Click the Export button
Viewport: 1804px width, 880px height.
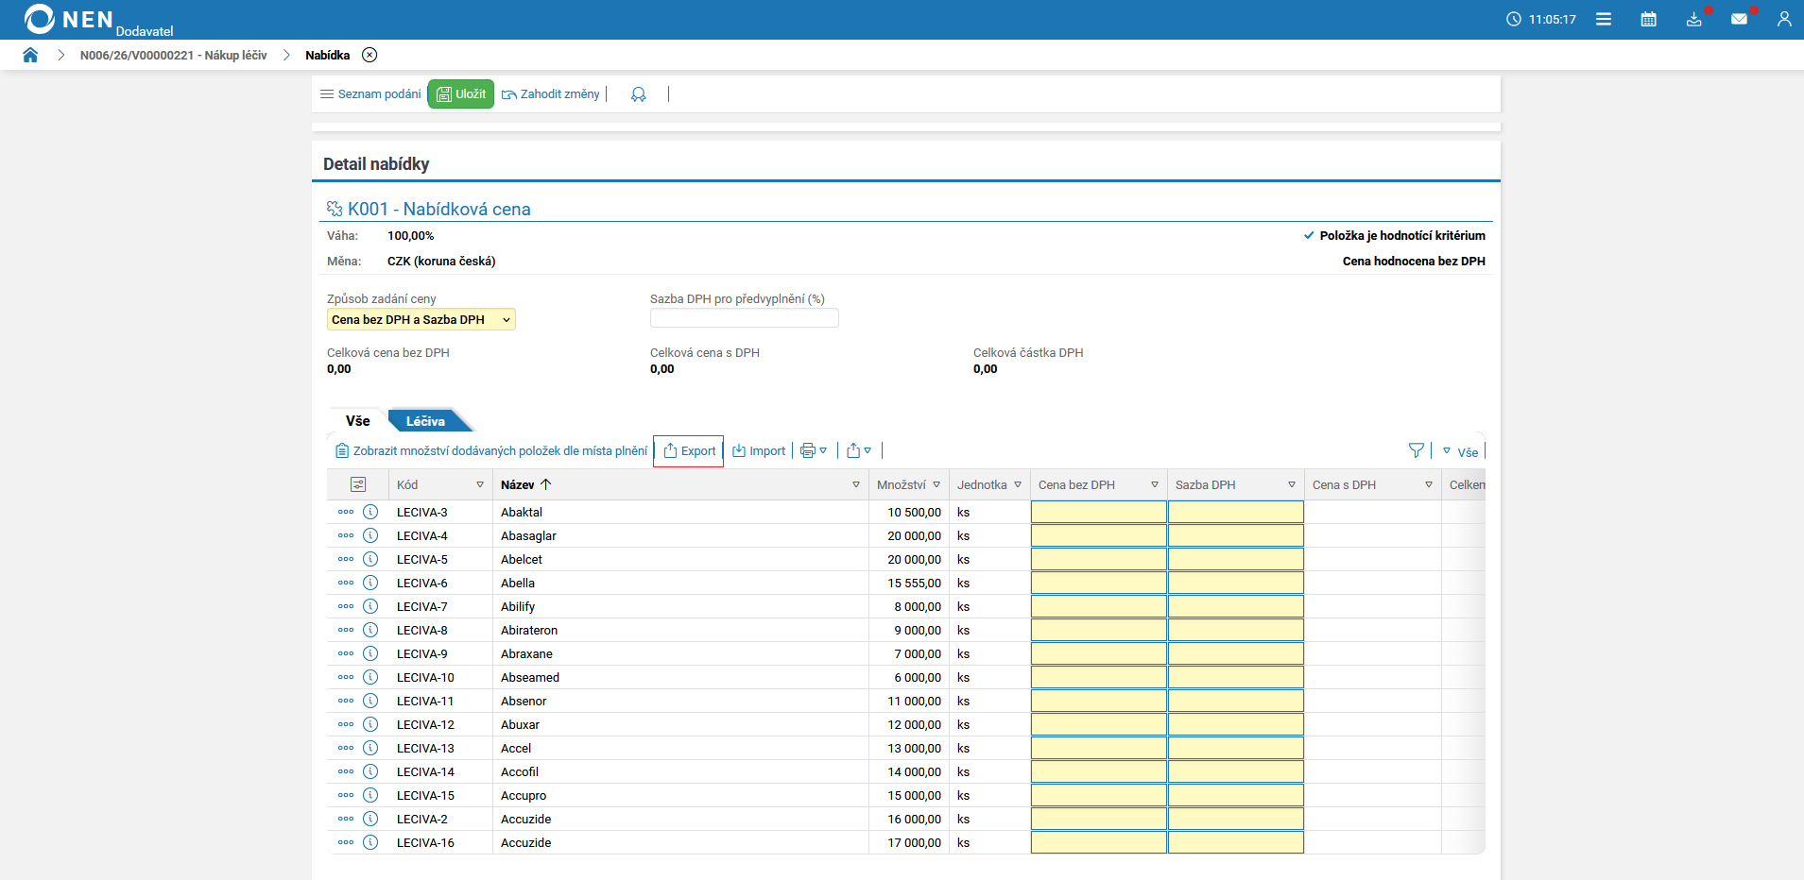(689, 450)
